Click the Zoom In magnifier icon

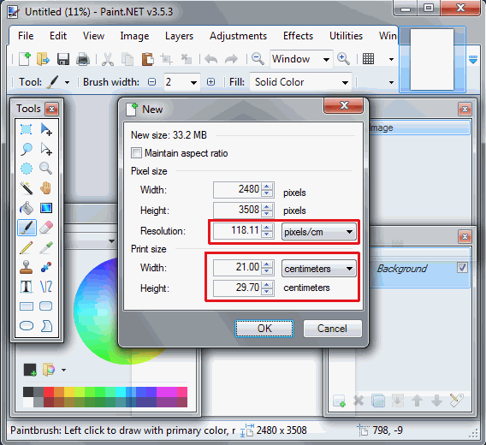[343, 58]
